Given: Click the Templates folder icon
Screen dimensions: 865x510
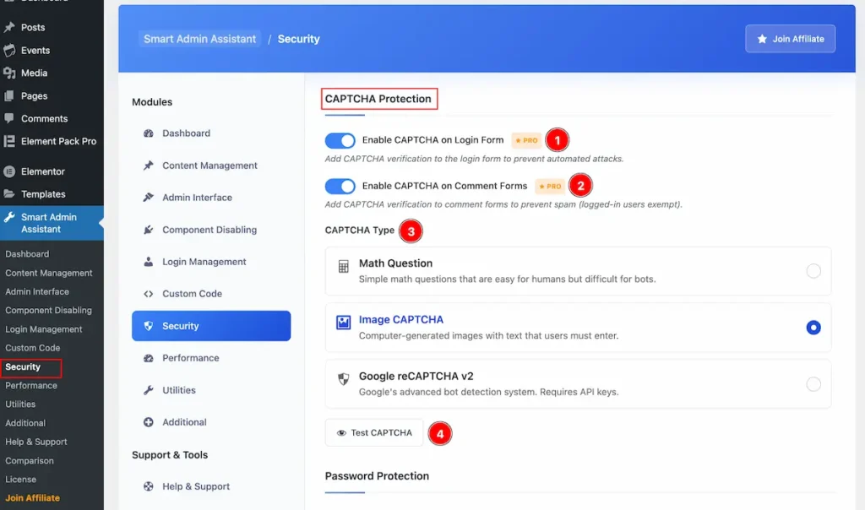Looking at the screenshot, I should [9, 194].
